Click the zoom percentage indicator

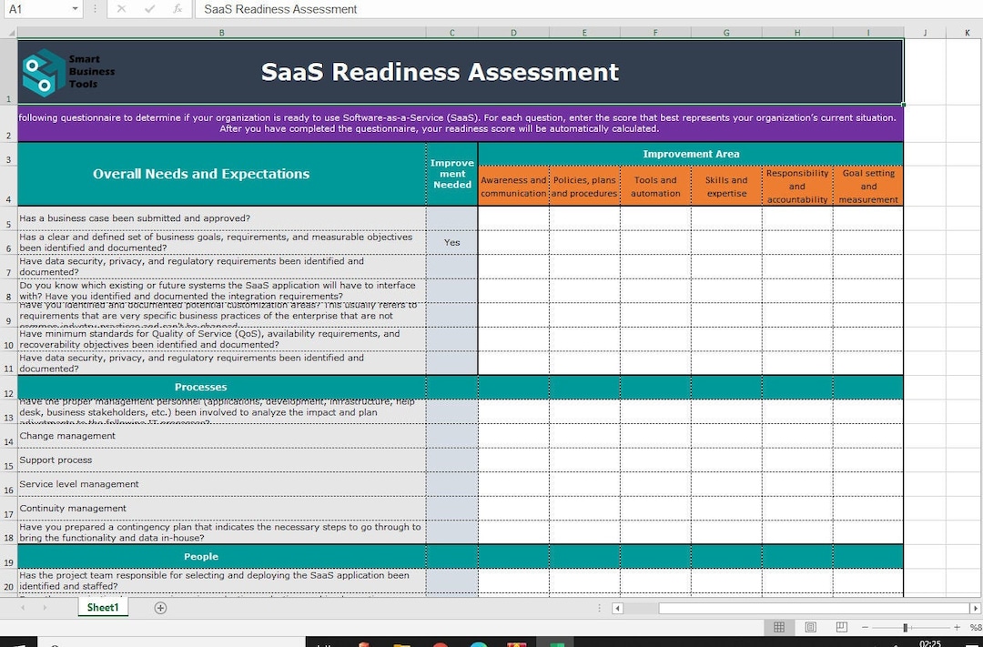pyautogui.click(x=975, y=627)
